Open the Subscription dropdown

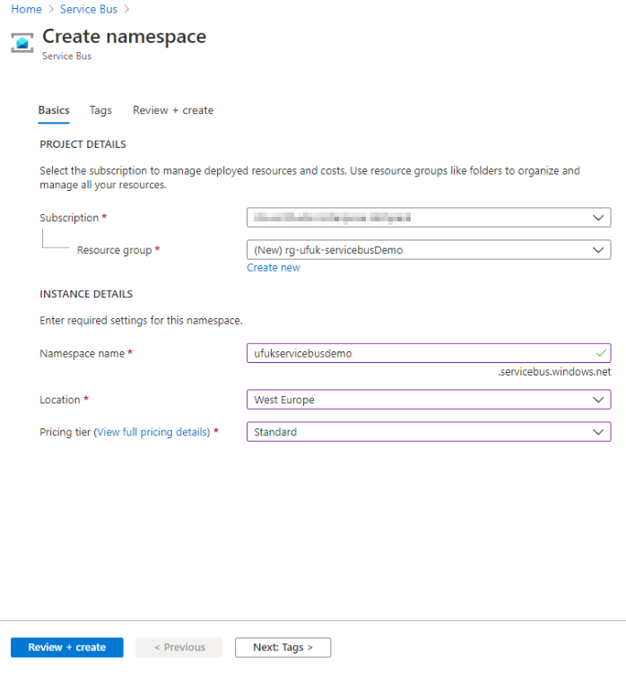[429, 218]
